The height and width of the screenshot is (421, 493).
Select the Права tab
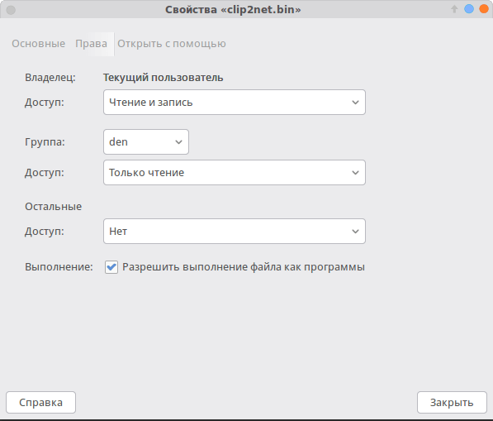(91, 44)
